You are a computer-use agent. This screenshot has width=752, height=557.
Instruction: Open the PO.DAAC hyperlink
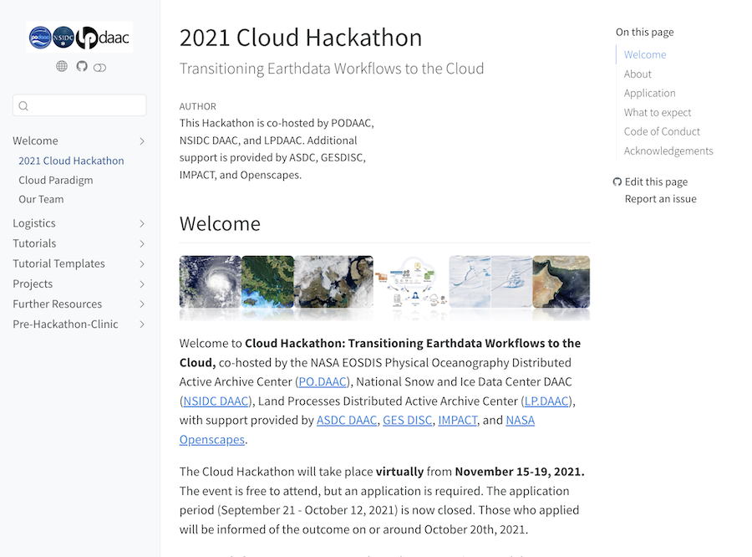(x=323, y=381)
